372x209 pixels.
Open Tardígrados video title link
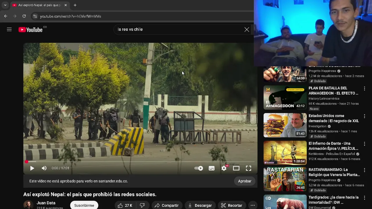(333, 200)
